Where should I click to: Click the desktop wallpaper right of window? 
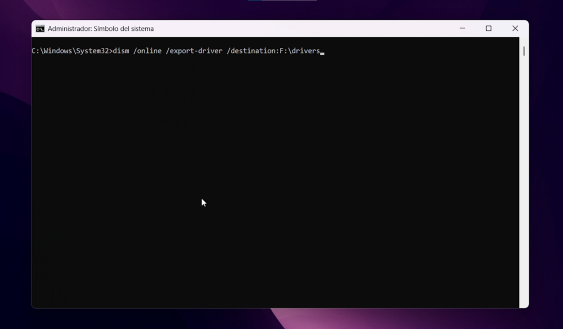[545, 165]
